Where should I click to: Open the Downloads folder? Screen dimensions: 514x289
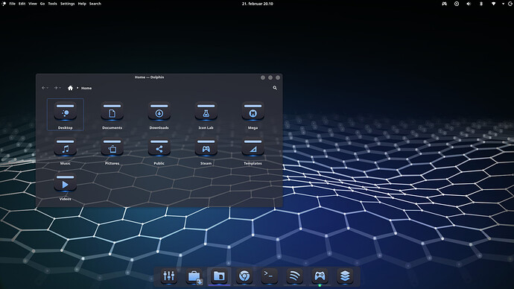point(159,112)
